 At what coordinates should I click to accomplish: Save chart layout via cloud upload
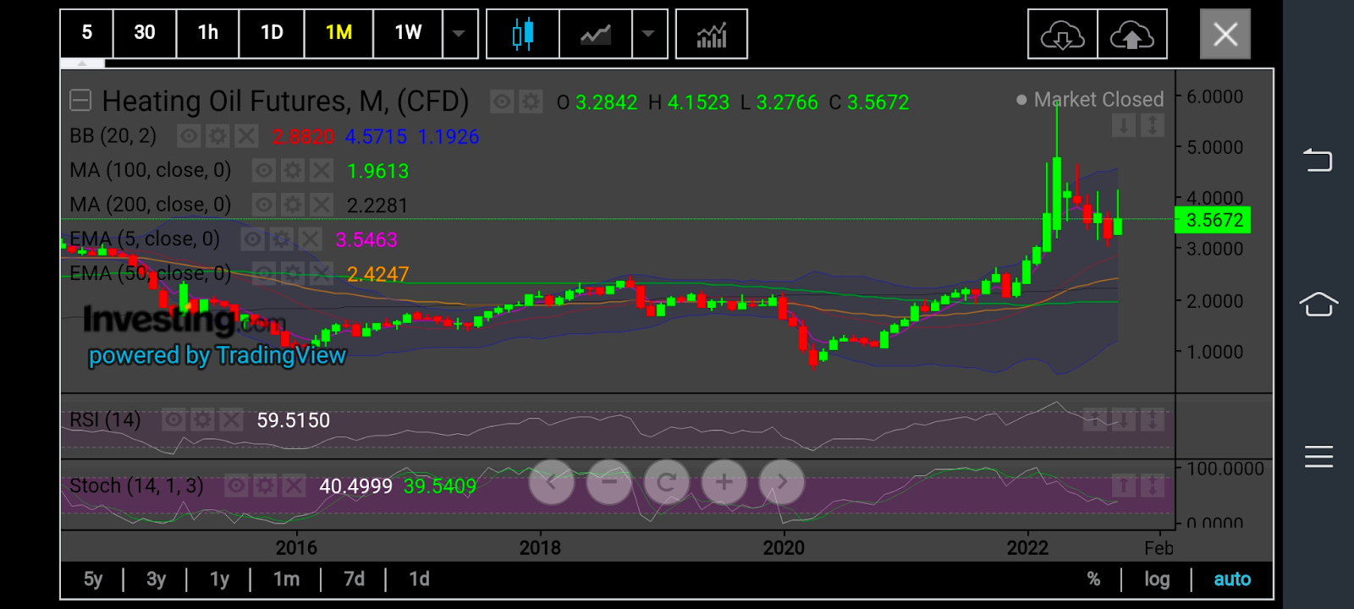(x=1132, y=35)
